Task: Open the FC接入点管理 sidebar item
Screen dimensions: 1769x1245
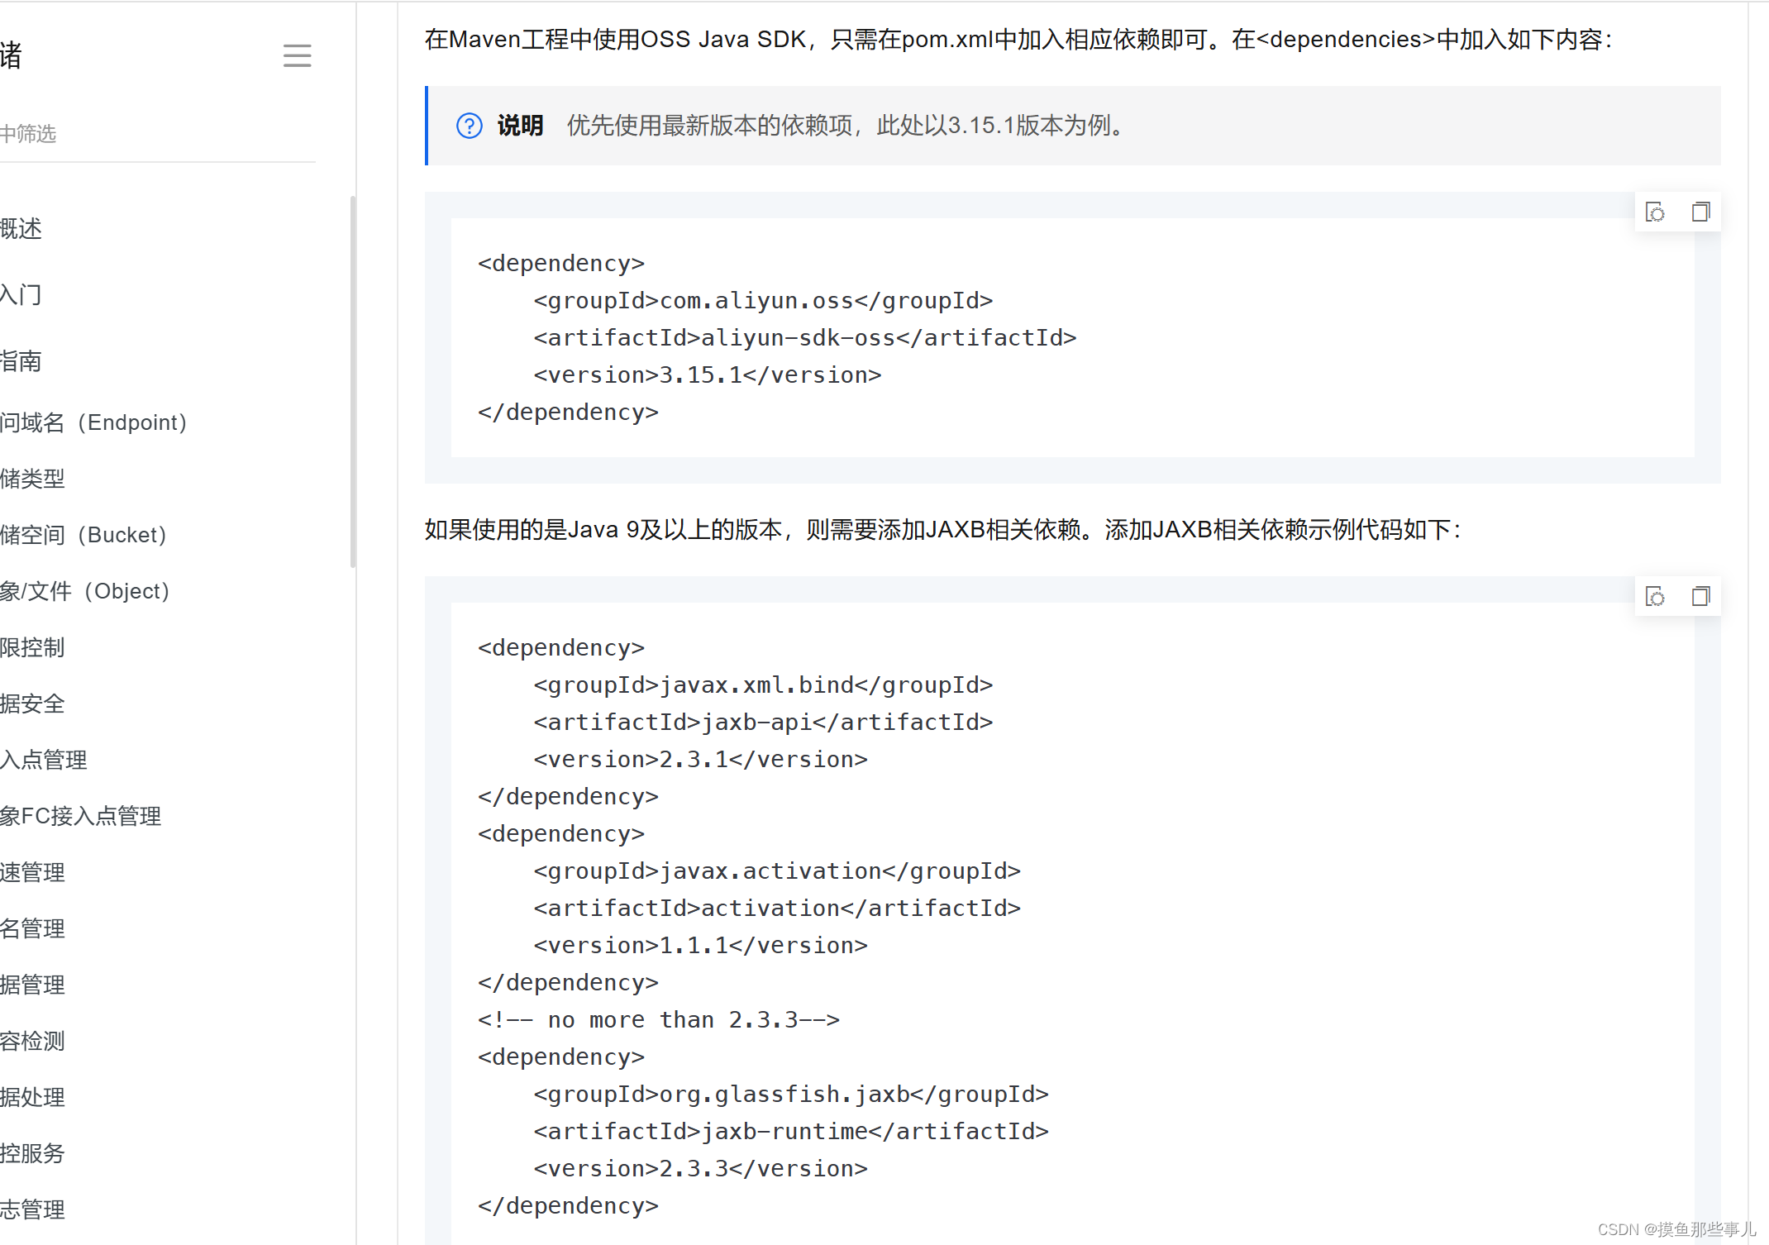Action: [81, 816]
